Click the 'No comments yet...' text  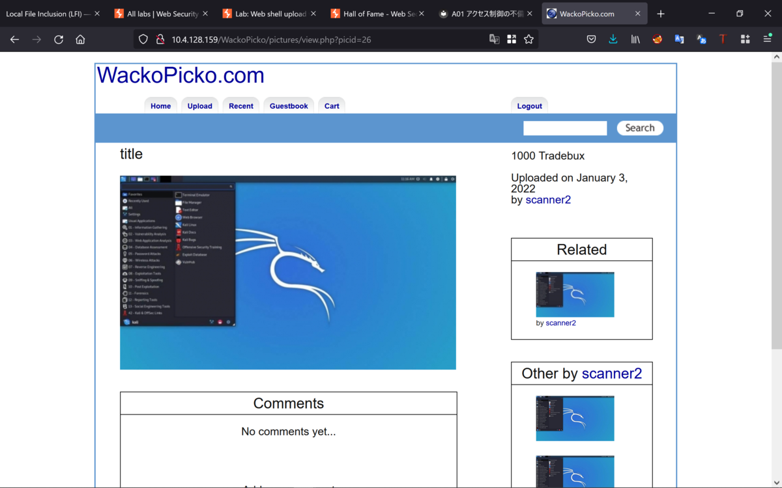pos(289,431)
